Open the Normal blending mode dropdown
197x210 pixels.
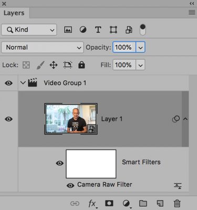(x=43, y=47)
